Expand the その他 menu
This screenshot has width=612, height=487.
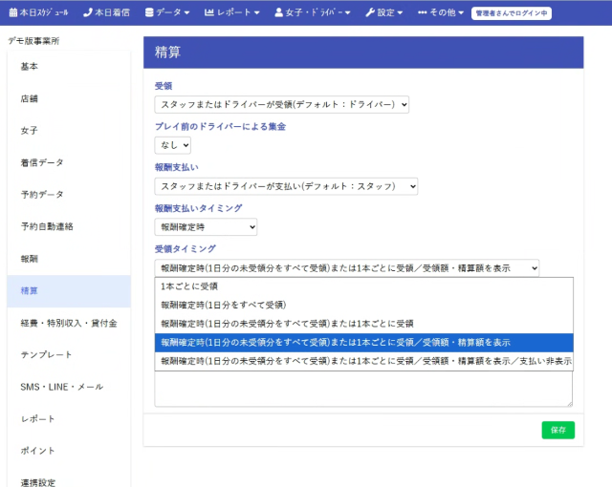coord(441,12)
